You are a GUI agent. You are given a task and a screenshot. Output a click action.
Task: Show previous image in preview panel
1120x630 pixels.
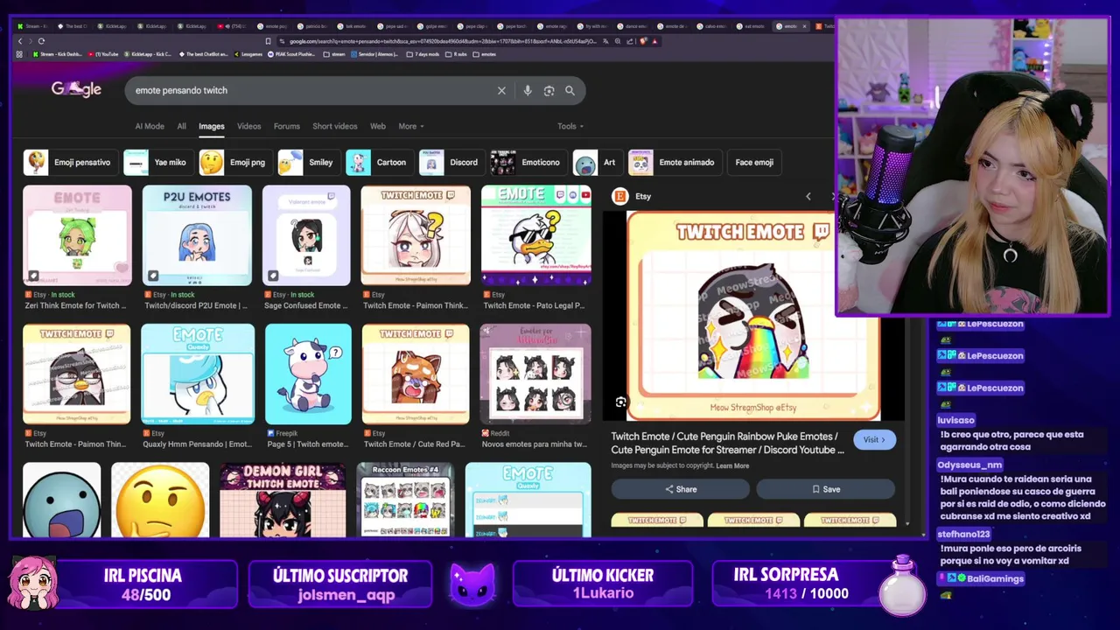click(808, 196)
